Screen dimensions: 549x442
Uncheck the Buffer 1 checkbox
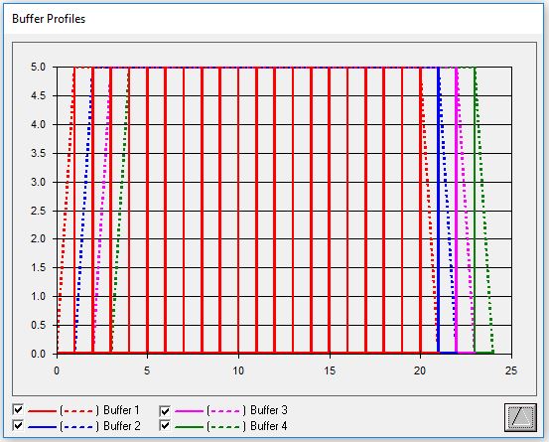coord(18,409)
